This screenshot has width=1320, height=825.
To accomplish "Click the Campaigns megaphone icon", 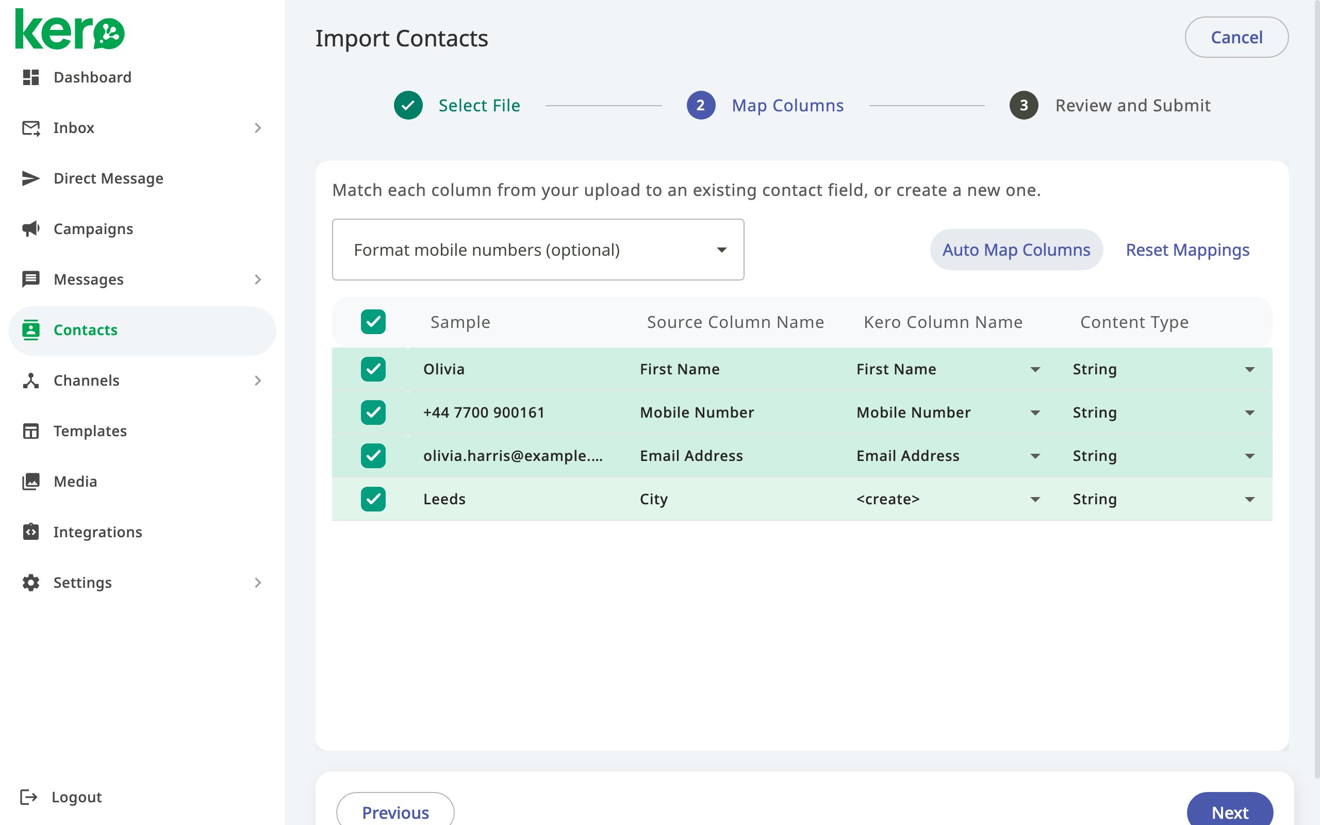I will point(30,228).
